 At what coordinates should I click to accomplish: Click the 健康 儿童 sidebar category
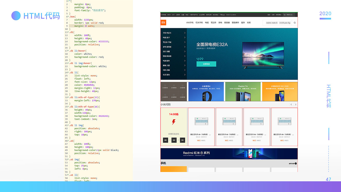click(167, 65)
